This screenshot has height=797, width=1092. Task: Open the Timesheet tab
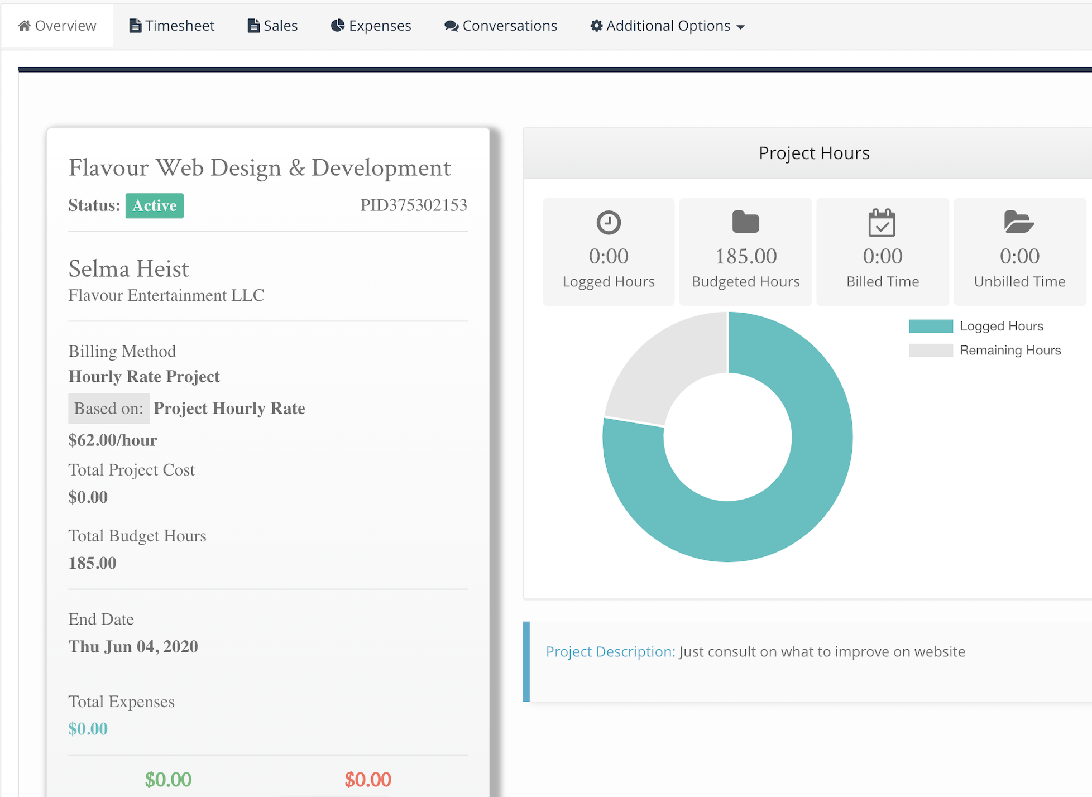tap(179, 26)
